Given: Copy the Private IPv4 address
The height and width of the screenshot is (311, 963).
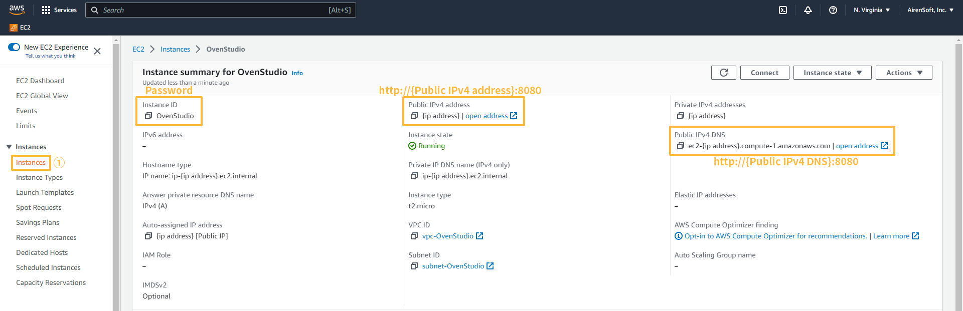Looking at the screenshot, I should pos(681,116).
